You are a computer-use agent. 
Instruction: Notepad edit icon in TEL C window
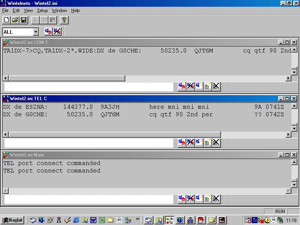pyautogui.click(x=208, y=143)
